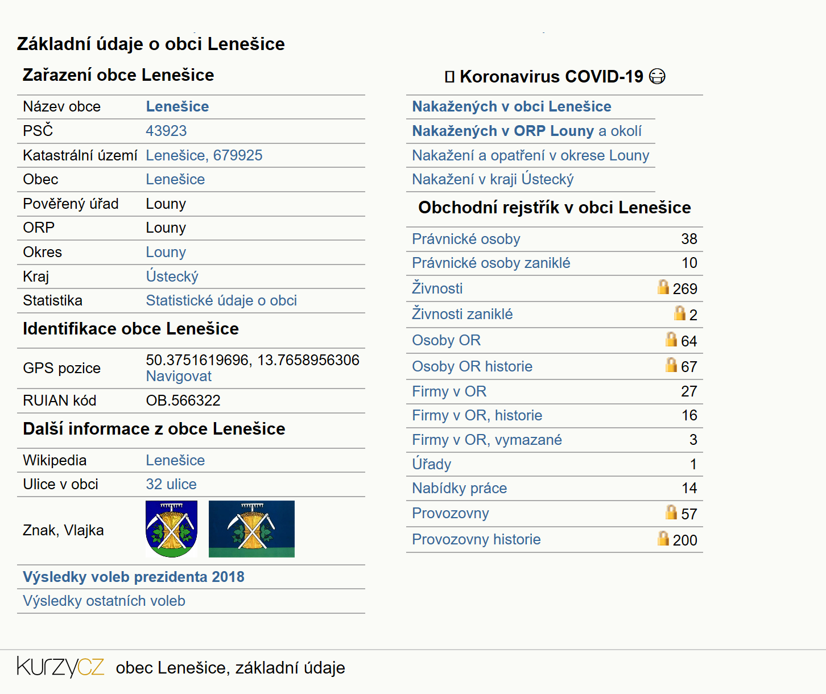Open Nakažení v kraji Ústecký link
Screen dimensions: 826x694
(x=493, y=179)
